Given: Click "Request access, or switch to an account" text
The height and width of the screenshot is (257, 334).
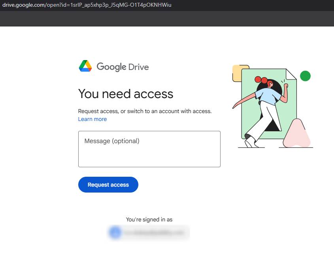Looking at the screenshot, I should [128, 111].
